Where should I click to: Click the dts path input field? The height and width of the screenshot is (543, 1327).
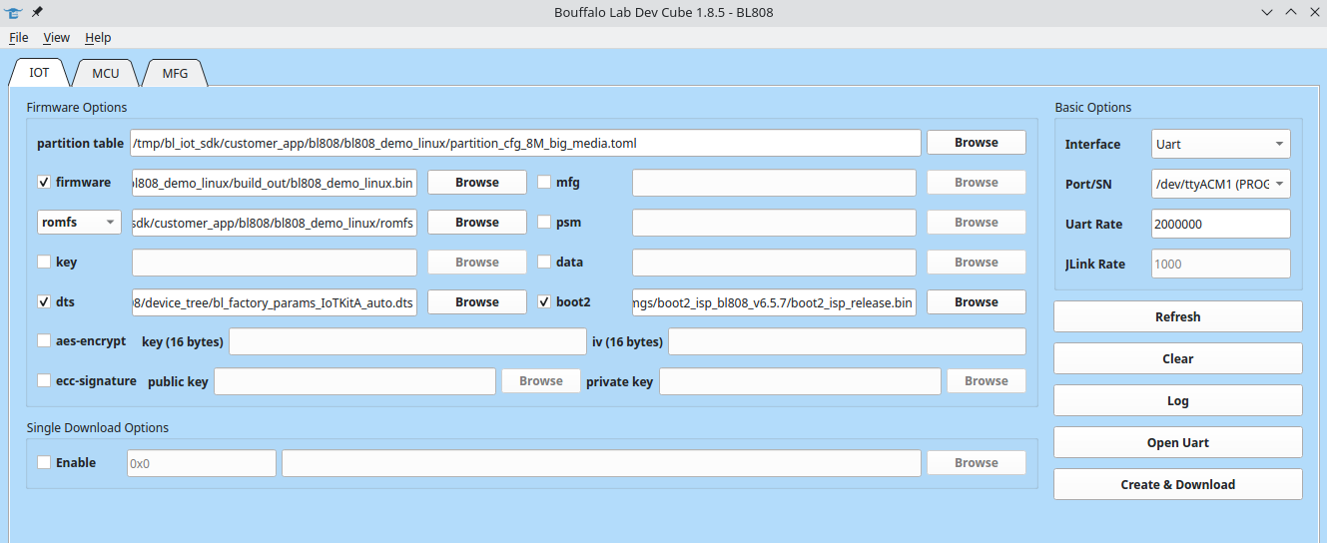274,302
